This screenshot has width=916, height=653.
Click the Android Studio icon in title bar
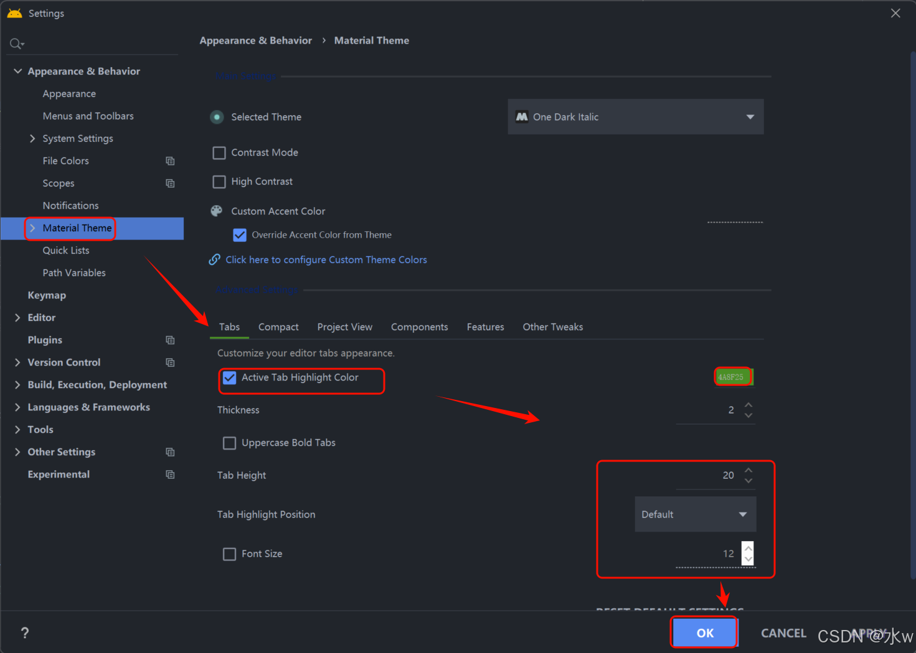click(14, 13)
